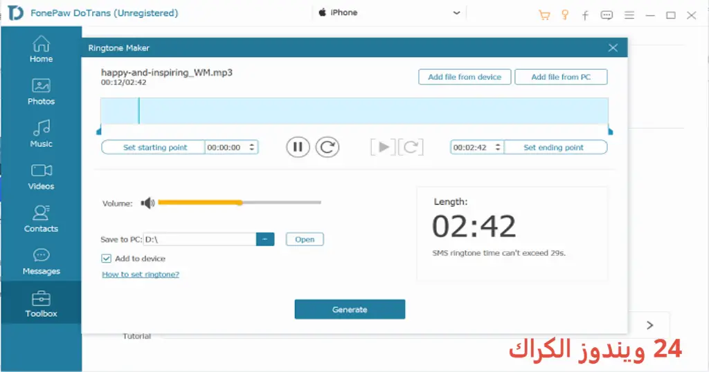Viewport: 709px width, 372px height.
Task: Open the Toolbox section in sidebar
Action: (x=41, y=304)
